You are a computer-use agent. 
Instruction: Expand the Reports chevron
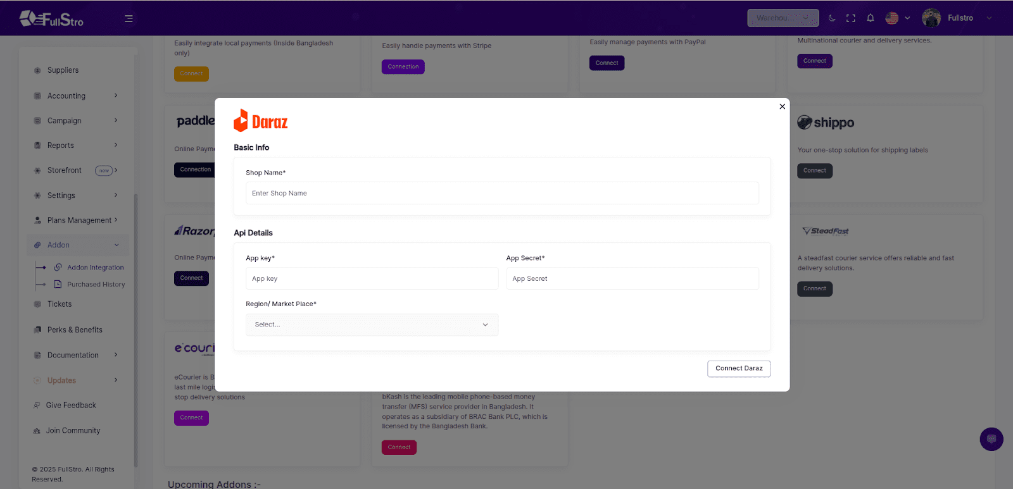[x=116, y=145]
